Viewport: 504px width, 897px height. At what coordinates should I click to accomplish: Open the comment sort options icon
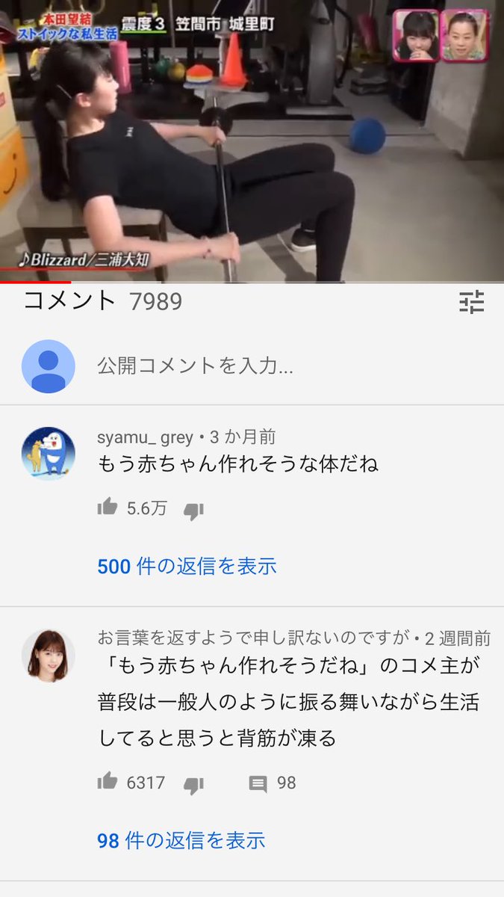(x=471, y=302)
